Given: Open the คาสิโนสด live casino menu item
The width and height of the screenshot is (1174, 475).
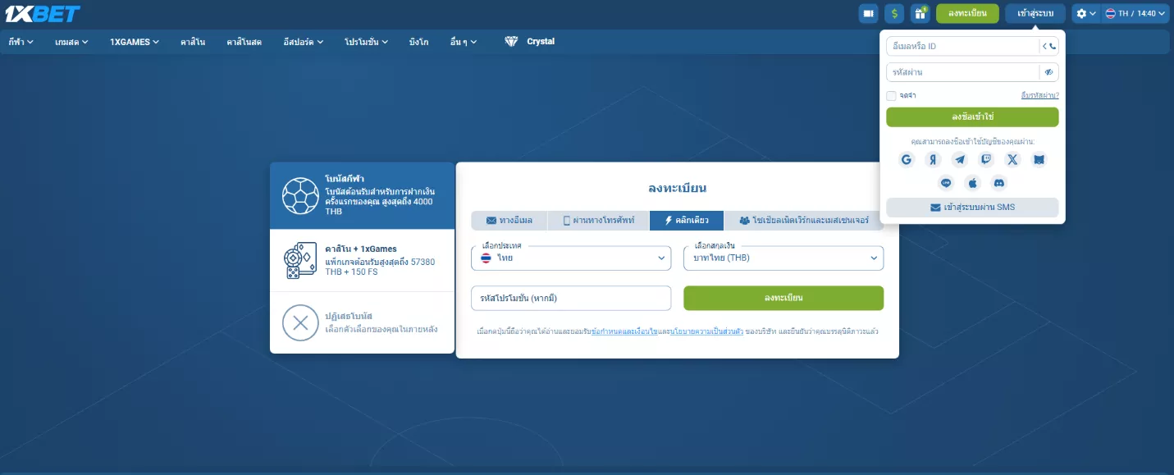Looking at the screenshot, I should (244, 42).
